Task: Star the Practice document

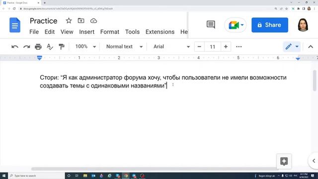Action: click(69, 21)
